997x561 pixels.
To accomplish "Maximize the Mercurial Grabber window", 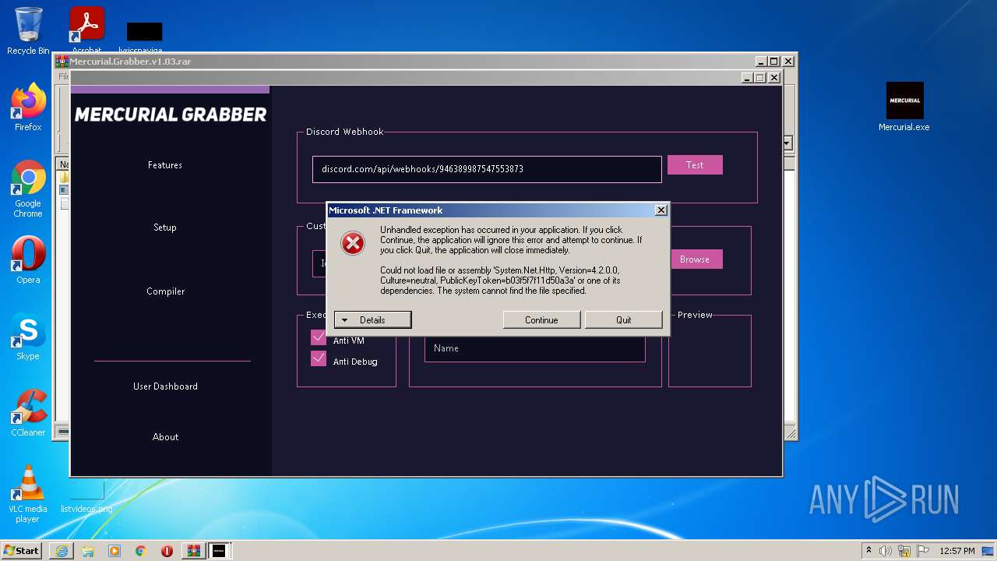I will click(x=760, y=78).
